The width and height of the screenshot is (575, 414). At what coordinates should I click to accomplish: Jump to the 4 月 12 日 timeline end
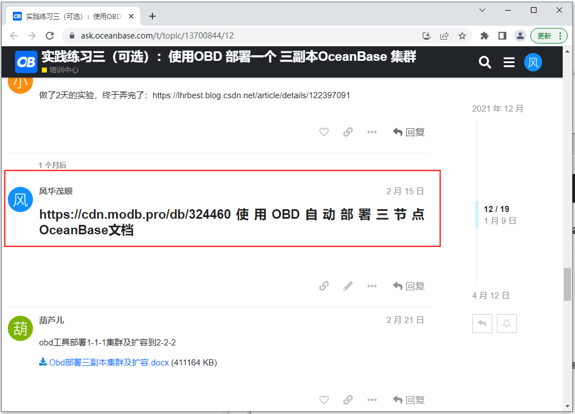click(x=491, y=295)
